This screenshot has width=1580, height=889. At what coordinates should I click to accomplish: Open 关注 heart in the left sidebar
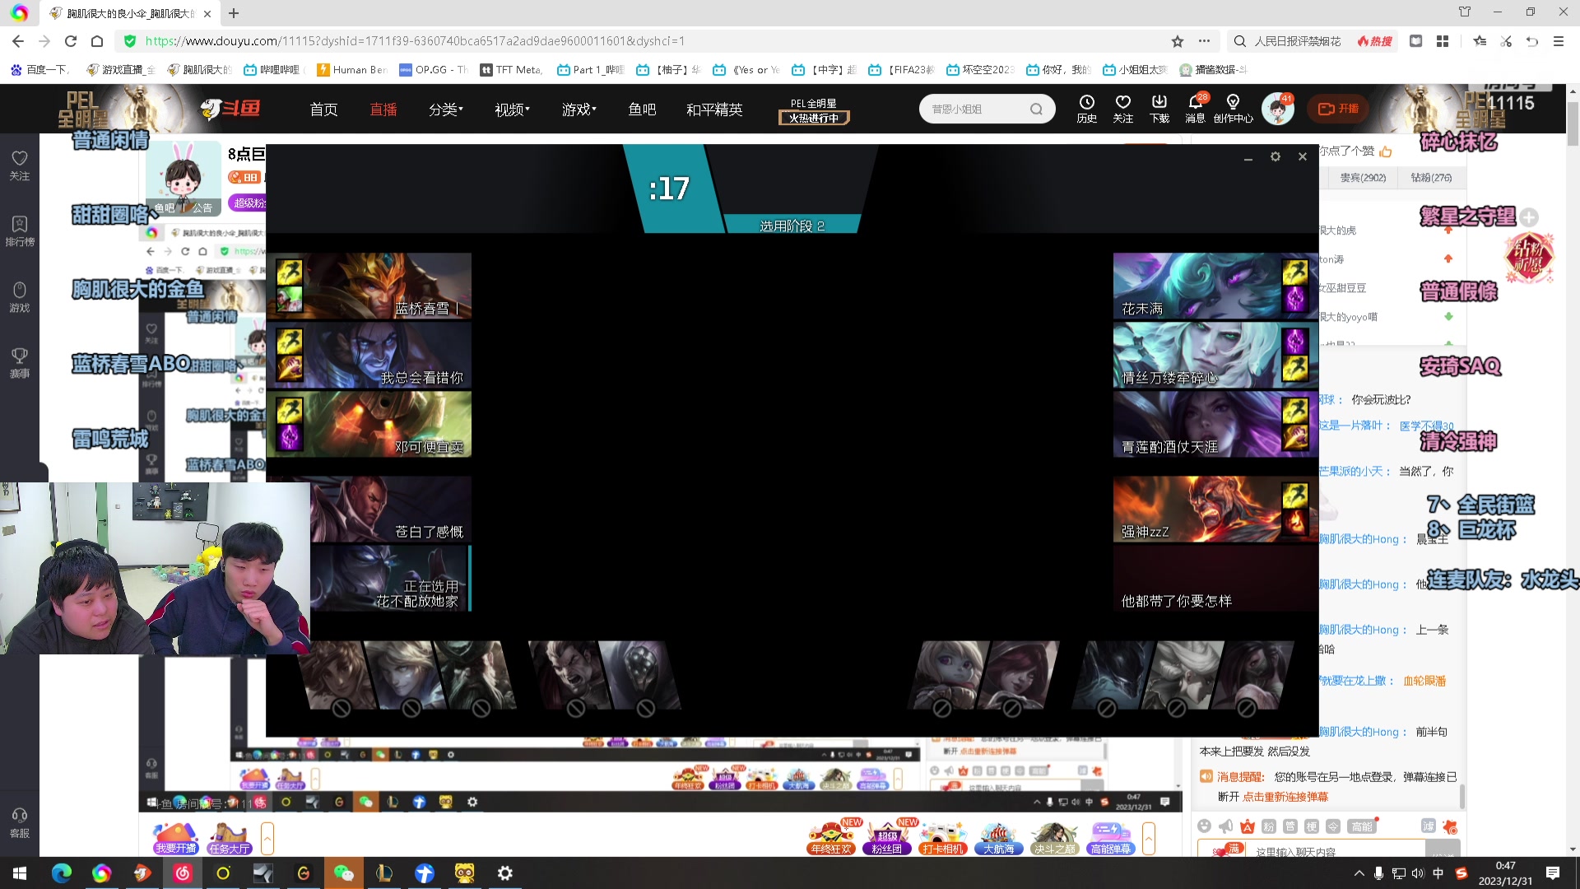pos(20,165)
